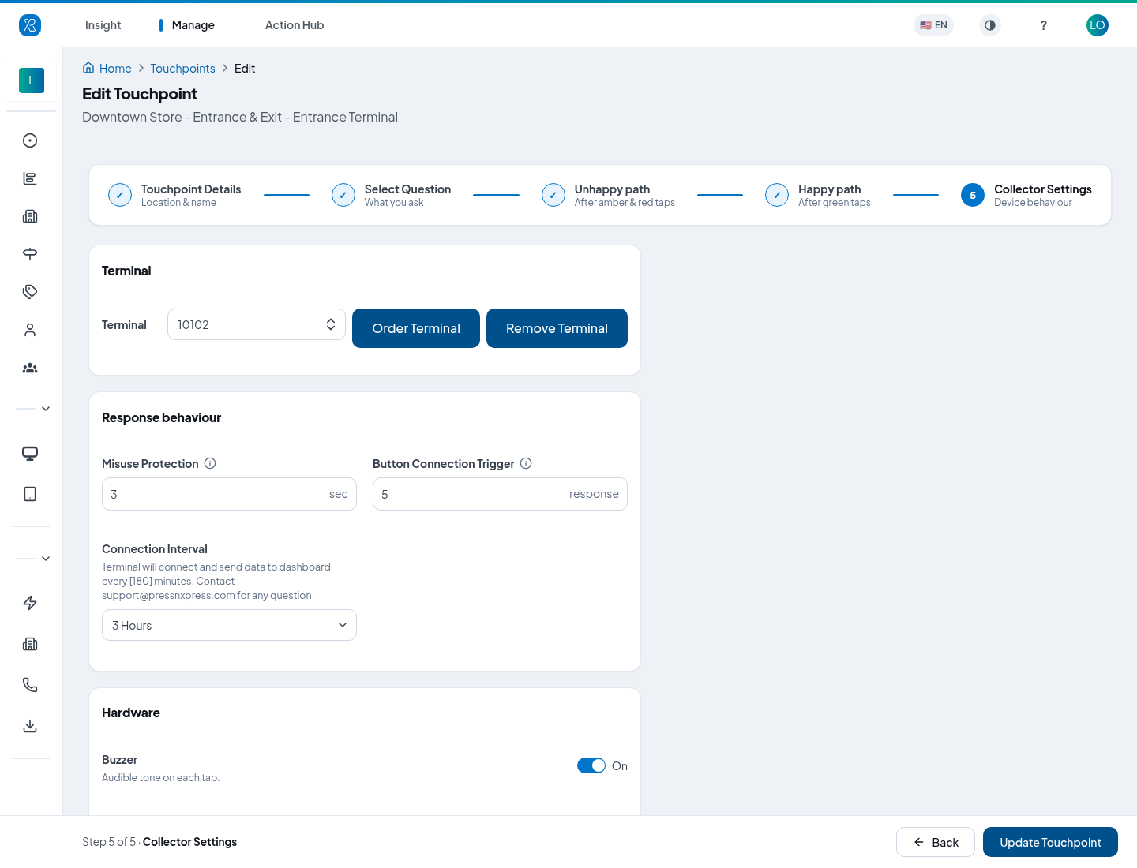Toggle dark mode contrast icon
This screenshot has height=868, width=1137.
tap(990, 25)
